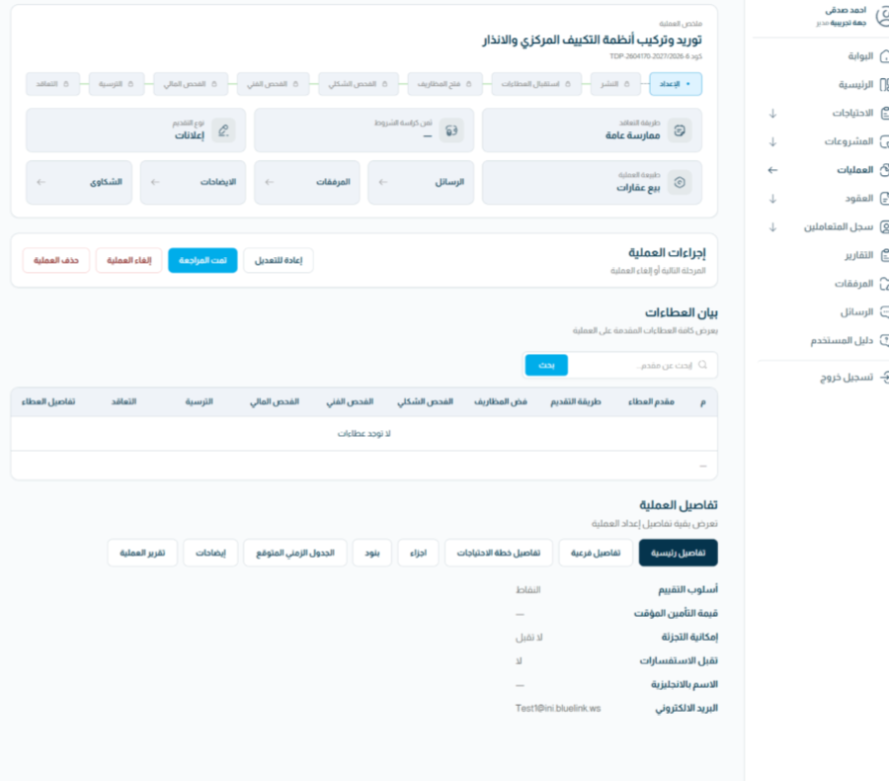The height and width of the screenshot is (781, 889).
Task: Click the حذف العملية button
Action: pyautogui.click(x=56, y=261)
